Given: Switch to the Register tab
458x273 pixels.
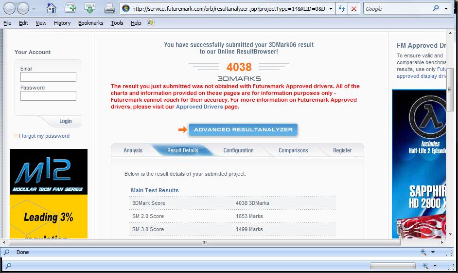Looking at the screenshot, I should [x=342, y=150].
